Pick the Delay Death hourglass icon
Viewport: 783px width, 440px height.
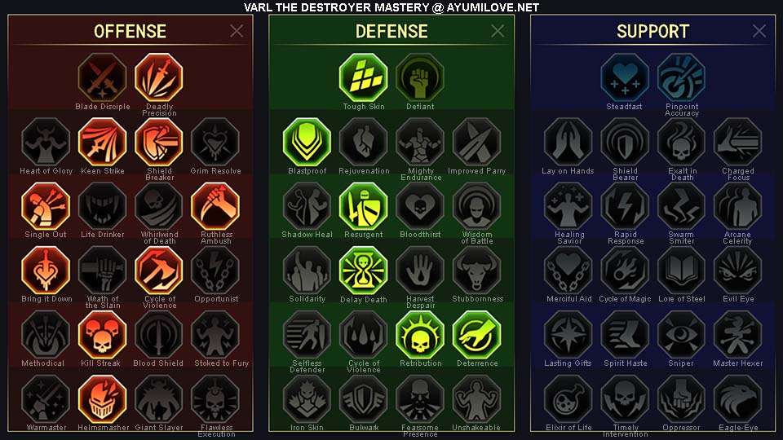(x=363, y=270)
